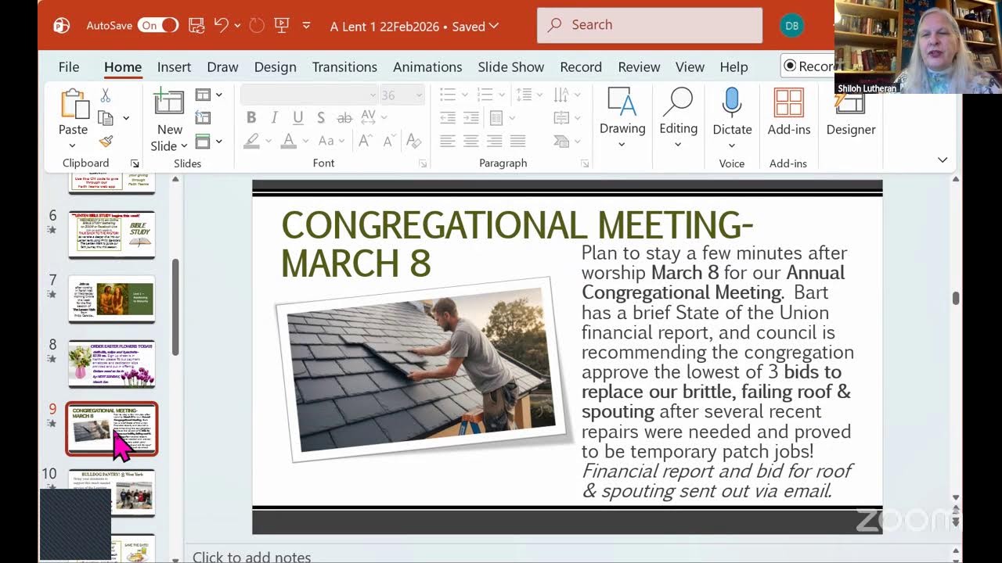Click the DB account avatar
Image resolution: width=1002 pixels, height=563 pixels.
[x=792, y=26]
